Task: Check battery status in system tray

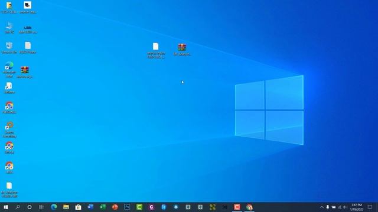Action: 334,207
